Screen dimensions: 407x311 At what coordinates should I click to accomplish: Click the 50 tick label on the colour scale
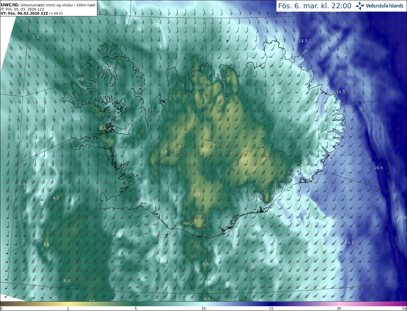(x=404, y=308)
